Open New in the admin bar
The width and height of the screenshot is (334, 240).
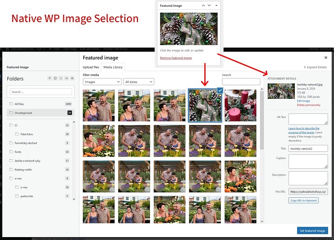(x=54, y=49)
